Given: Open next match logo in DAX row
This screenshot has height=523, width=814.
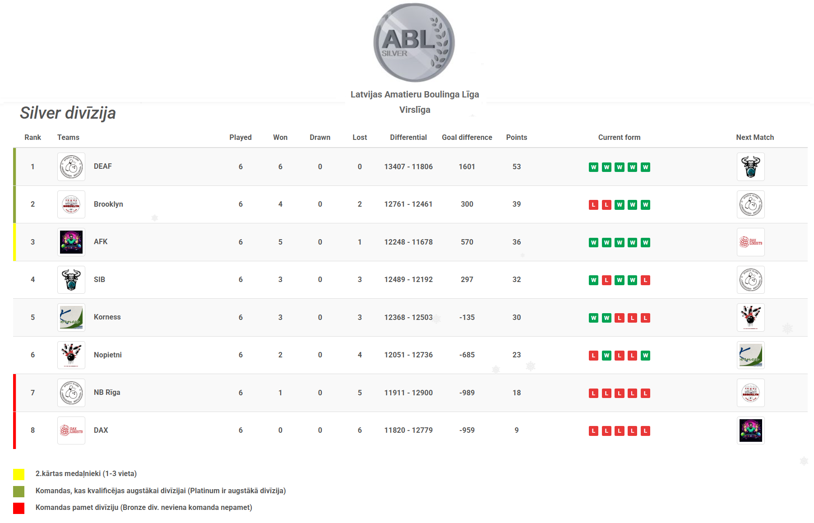Looking at the screenshot, I should pyautogui.click(x=750, y=430).
